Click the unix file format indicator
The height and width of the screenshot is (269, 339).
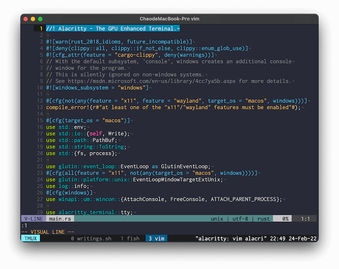pos(218,219)
